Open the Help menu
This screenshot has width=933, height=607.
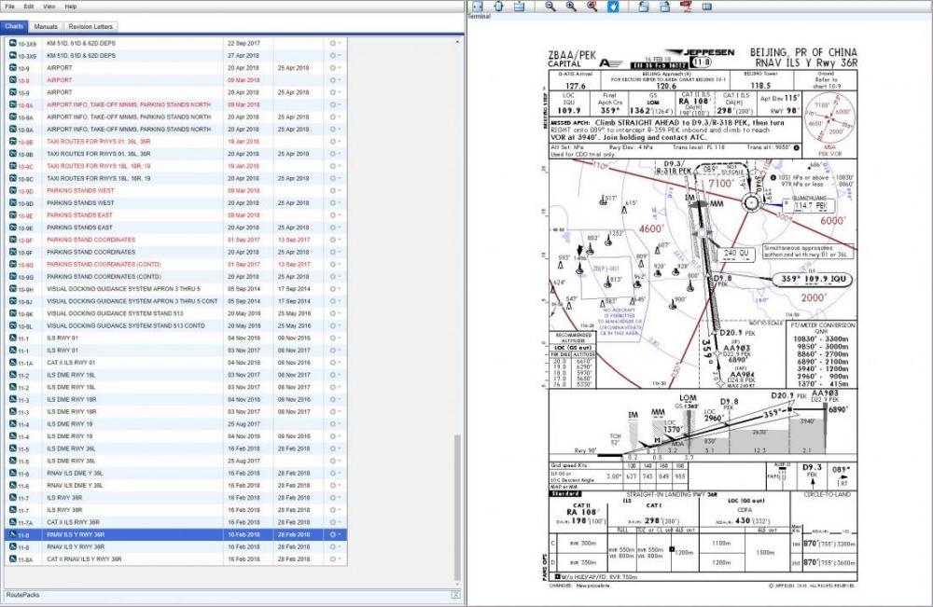coord(70,7)
